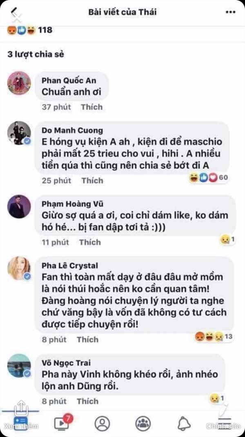Open the profile icon in bottom bar
Viewport: 245px width, 437px height.
102,423
